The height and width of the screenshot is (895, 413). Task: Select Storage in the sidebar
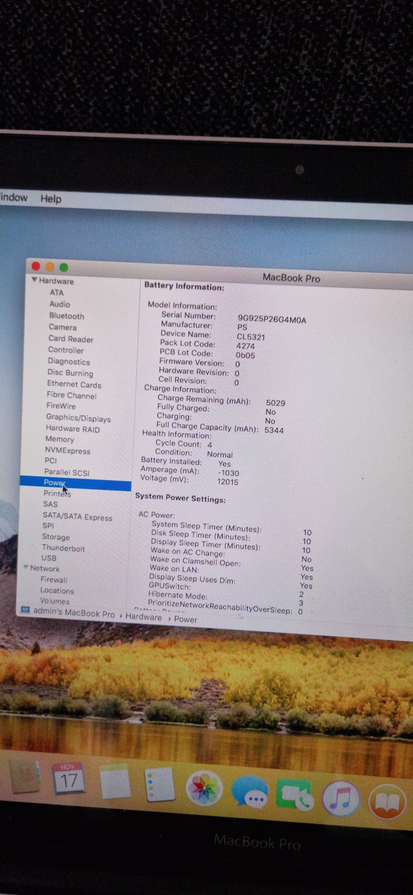pos(55,537)
